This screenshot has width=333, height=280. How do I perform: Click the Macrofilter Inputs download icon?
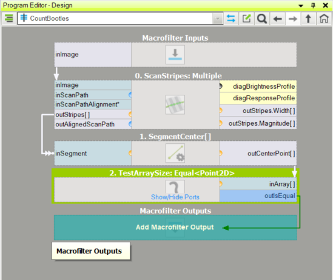coord(175,55)
